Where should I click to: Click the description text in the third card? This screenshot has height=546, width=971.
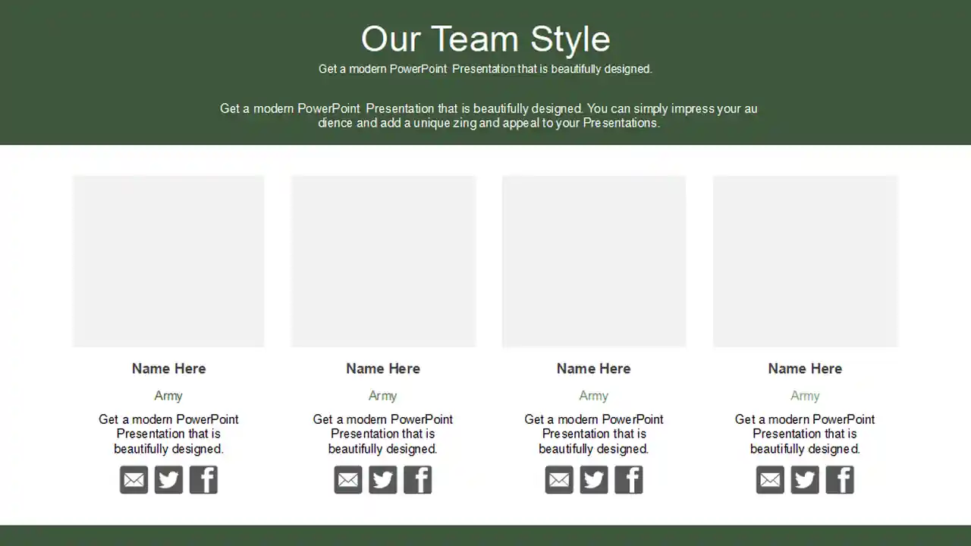coord(594,434)
